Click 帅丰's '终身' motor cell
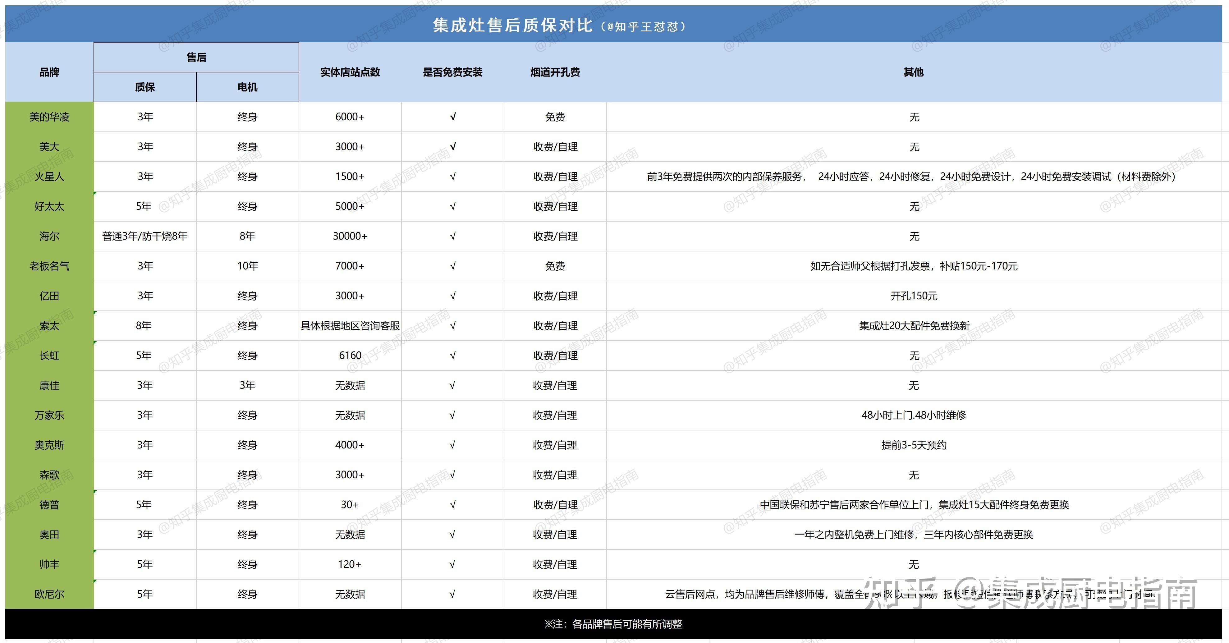 pyautogui.click(x=247, y=564)
